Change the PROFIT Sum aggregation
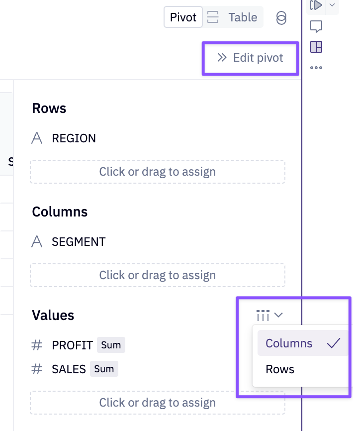 (111, 345)
